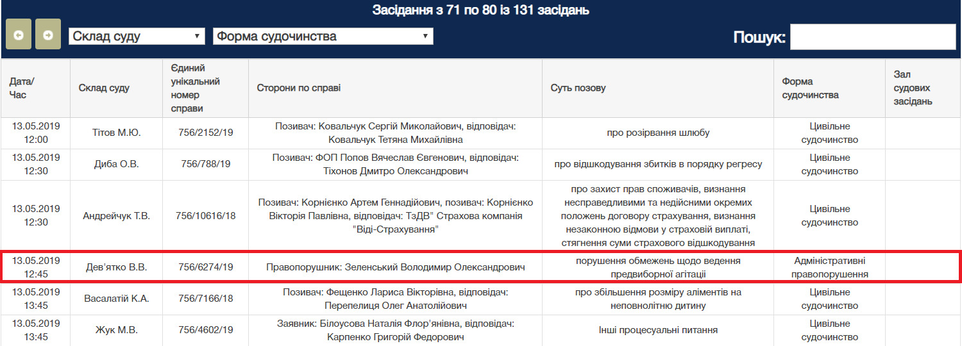The width and height of the screenshot is (962, 346).
Task: Select case number 756/7166/18
Action: (206, 299)
